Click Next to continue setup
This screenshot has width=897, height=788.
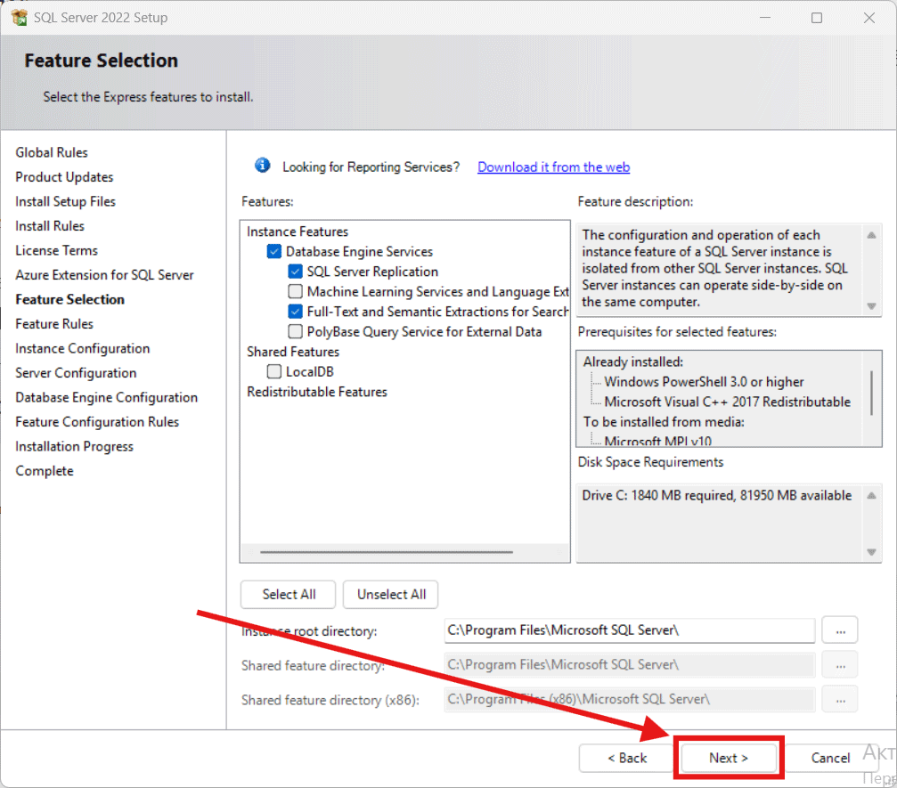click(x=728, y=758)
